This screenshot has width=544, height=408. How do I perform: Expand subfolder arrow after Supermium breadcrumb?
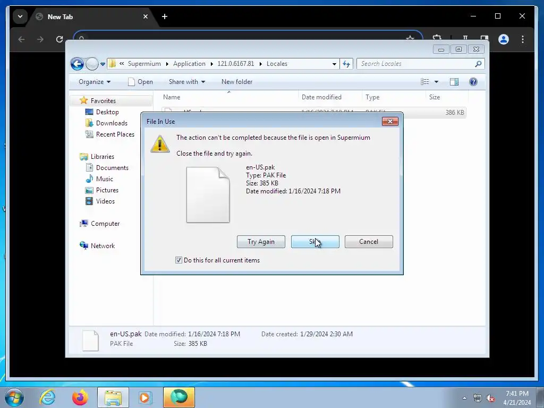167,64
